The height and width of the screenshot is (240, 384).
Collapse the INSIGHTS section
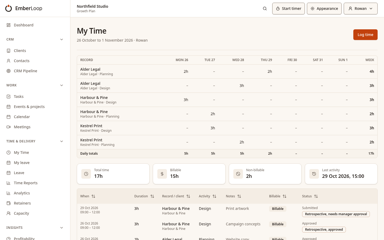[62, 228]
